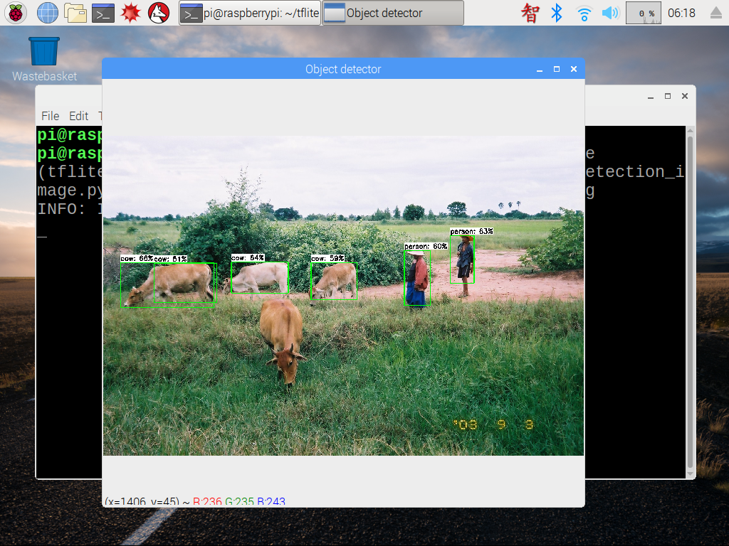Screen dimensions: 729x546
Task: Minimize the terminal window
Action: click(651, 96)
